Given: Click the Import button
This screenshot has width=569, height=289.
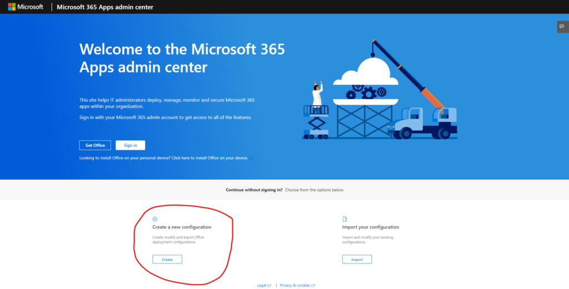Looking at the screenshot, I should coord(357,259).
